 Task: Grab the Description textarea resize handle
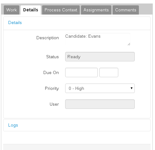click(x=129, y=44)
